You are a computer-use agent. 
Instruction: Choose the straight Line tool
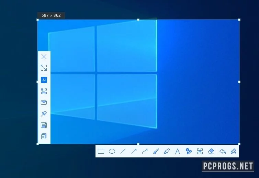[x=123, y=151]
